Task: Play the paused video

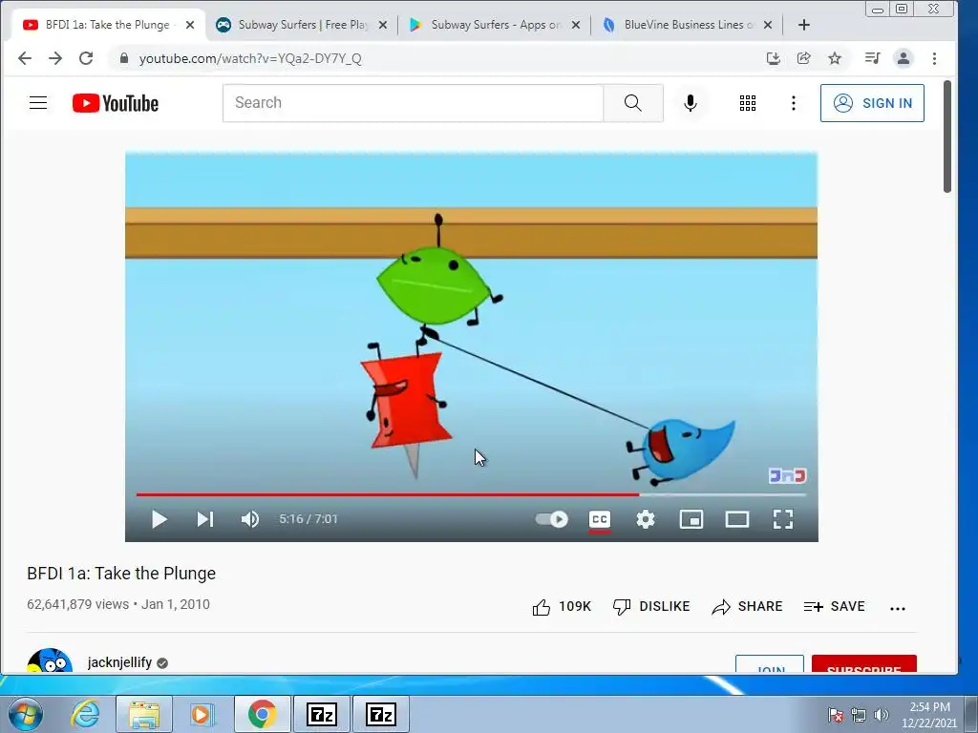Action: point(159,519)
